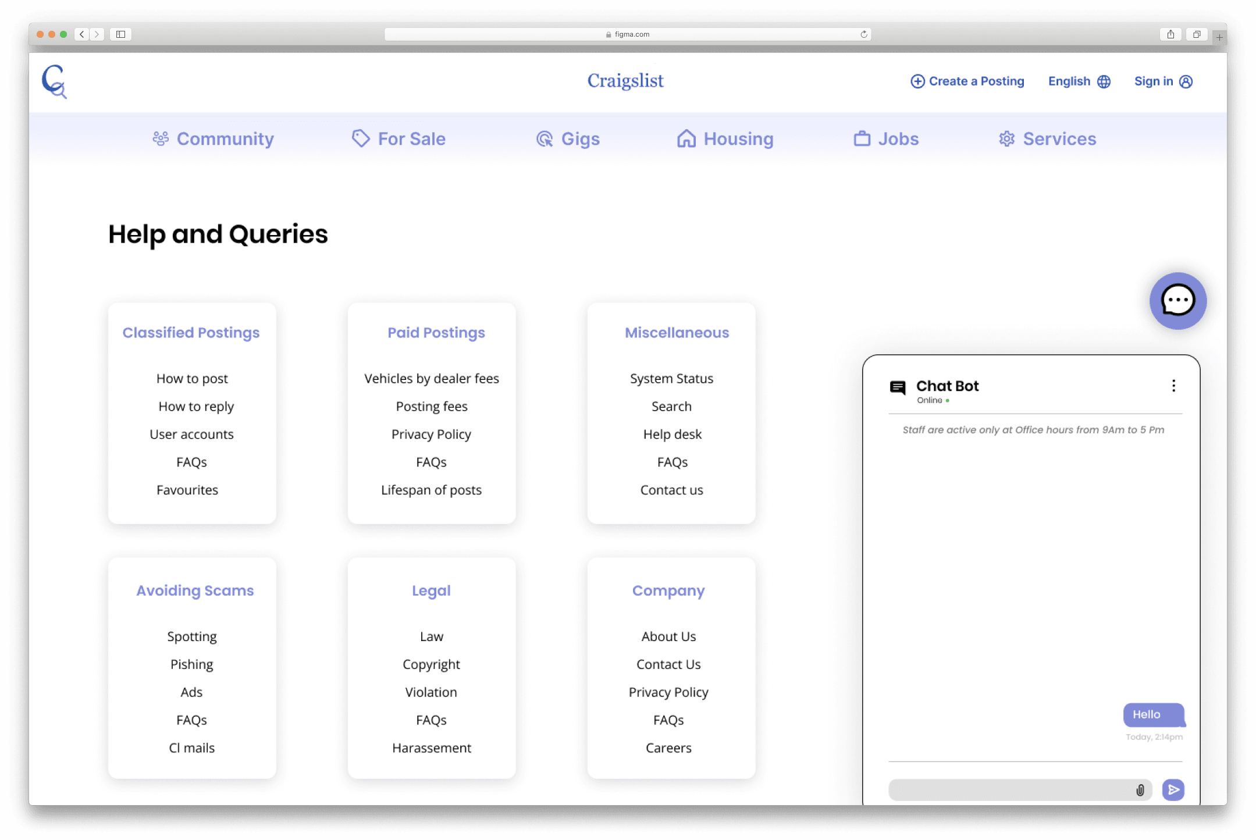The height and width of the screenshot is (840, 1256).
Task: Click the Craigslist C logo icon
Action: [x=54, y=81]
